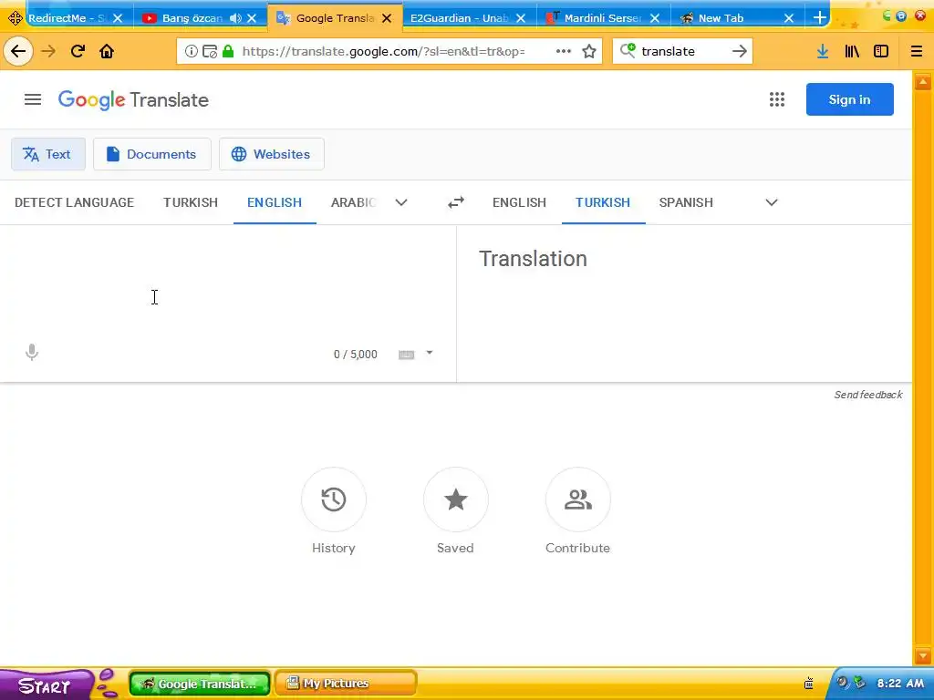Switch to the E2Guardian tab
Image resolution: width=934 pixels, height=700 pixels.
pyautogui.click(x=459, y=18)
